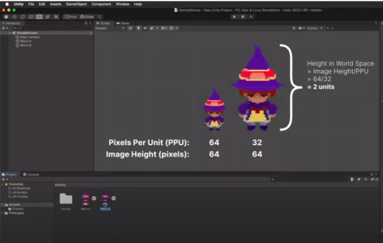This screenshot has height=243, width=383.
Task: Open SampleScene options kebab menu
Action: 90,33
